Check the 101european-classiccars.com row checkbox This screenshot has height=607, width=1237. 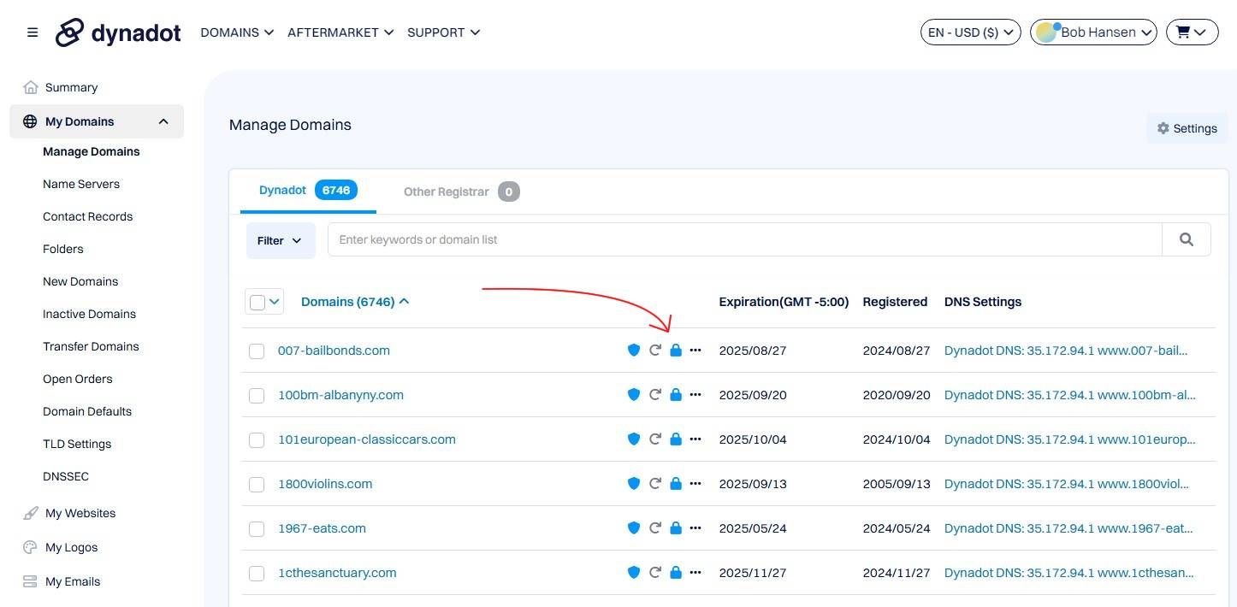point(257,440)
